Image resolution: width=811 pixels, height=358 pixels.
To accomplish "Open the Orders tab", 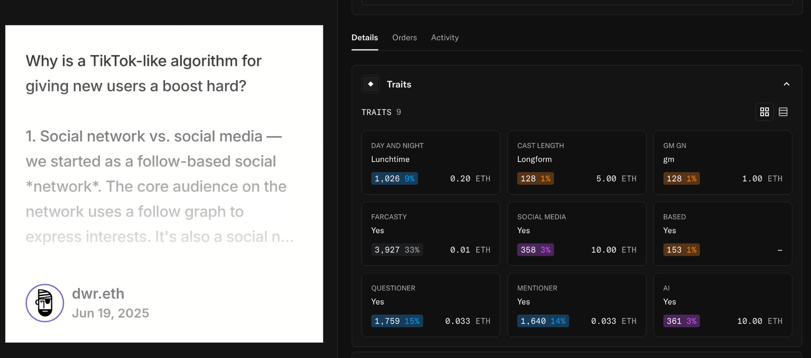I will (404, 38).
